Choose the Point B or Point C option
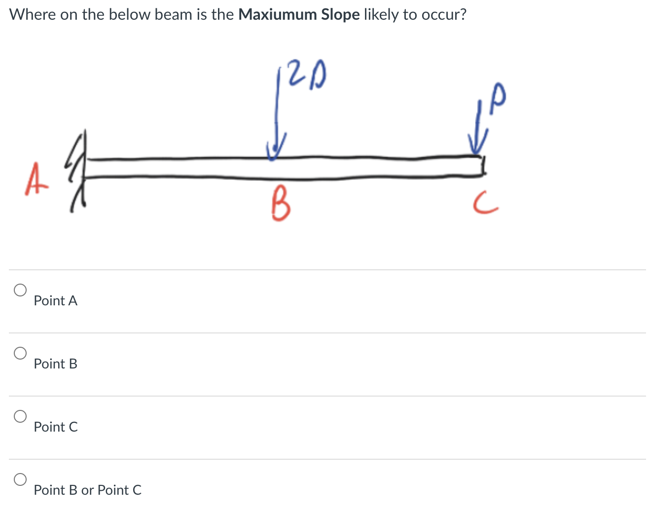The width and height of the screenshot is (649, 512). pyautogui.click(x=20, y=479)
